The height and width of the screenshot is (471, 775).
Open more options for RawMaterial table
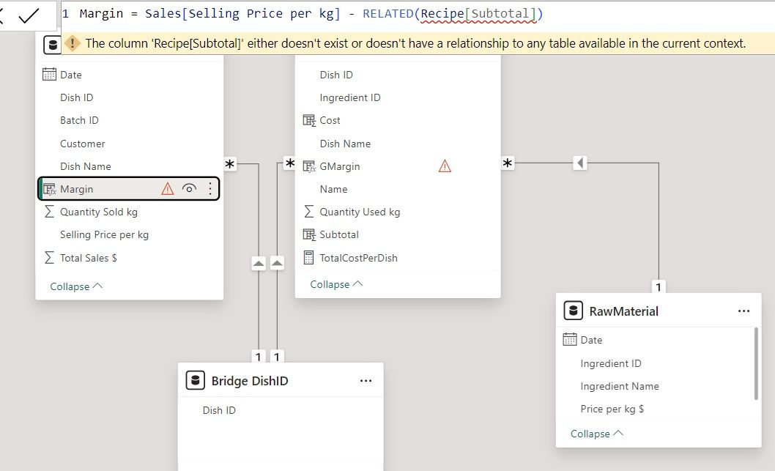point(744,311)
